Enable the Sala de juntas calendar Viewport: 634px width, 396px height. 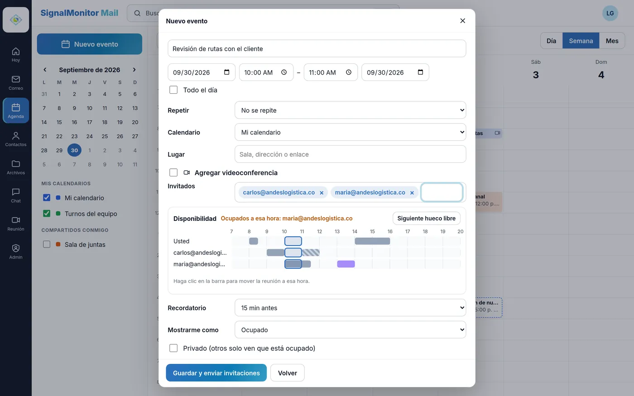47,244
